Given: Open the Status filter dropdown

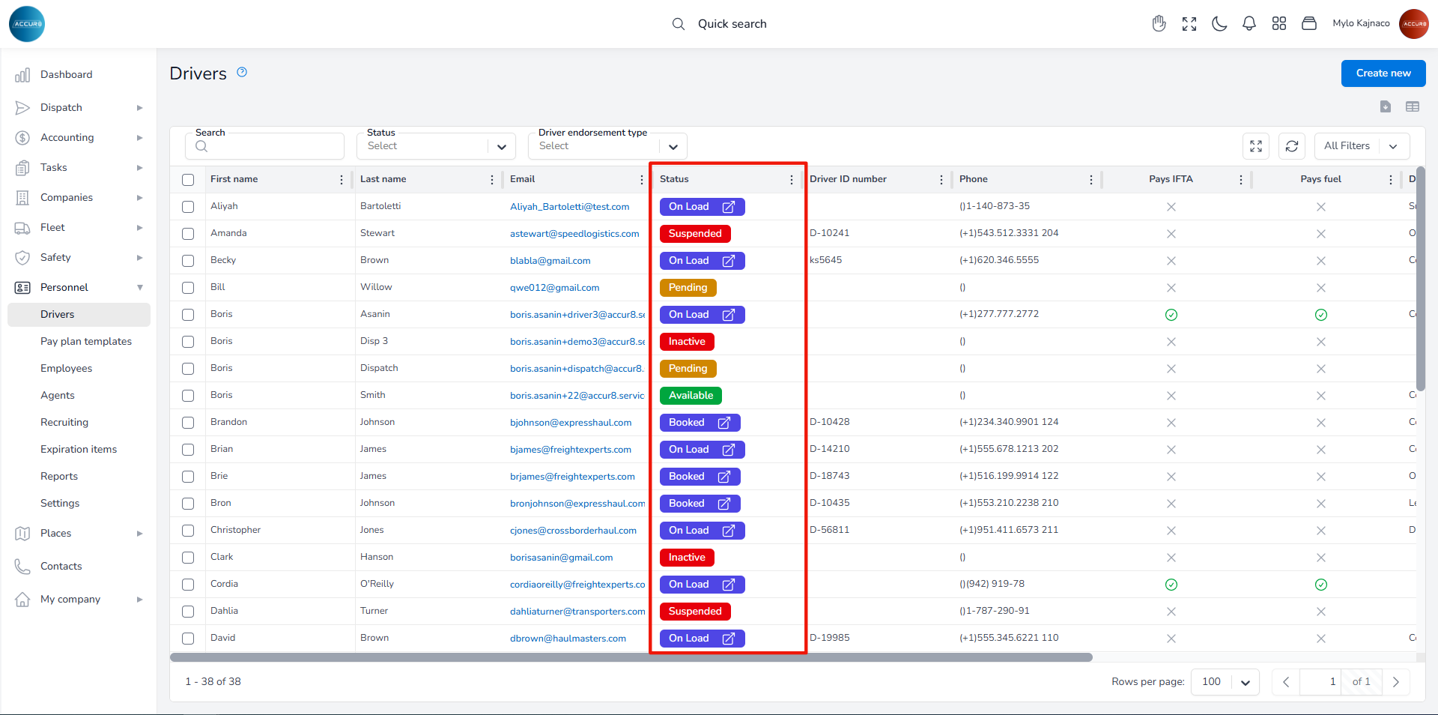Looking at the screenshot, I should 437,146.
